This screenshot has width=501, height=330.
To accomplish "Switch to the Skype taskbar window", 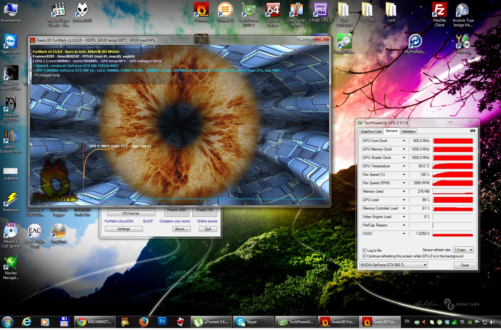I will (x=254, y=322).
